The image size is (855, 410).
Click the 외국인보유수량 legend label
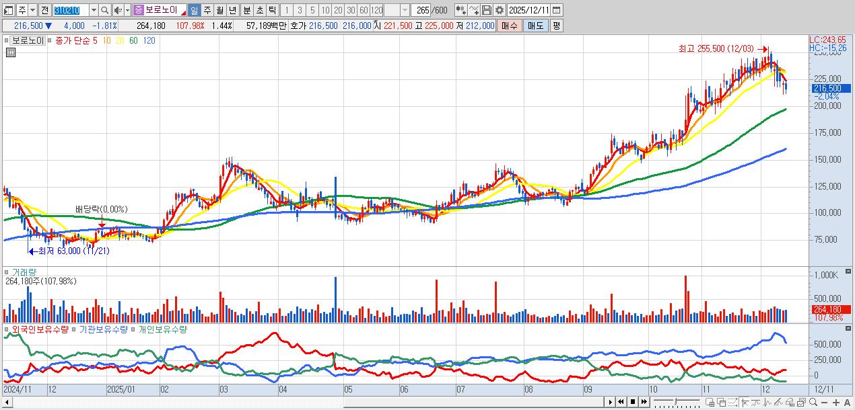pos(40,329)
